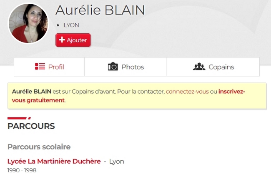Click the Parcours scolaire subheading
271x174 pixels.
click(39, 147)
